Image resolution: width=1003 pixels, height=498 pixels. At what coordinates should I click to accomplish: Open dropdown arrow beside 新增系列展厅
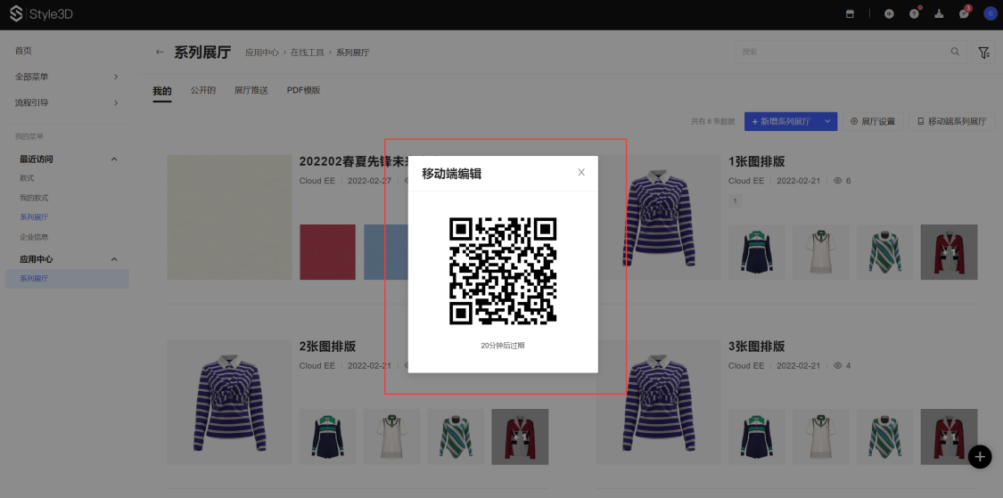[827, 121]
